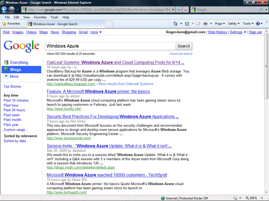Viewport: 269px width, 201px height.
Task: Click the toolbar Google search box
Action: [225, 10]
